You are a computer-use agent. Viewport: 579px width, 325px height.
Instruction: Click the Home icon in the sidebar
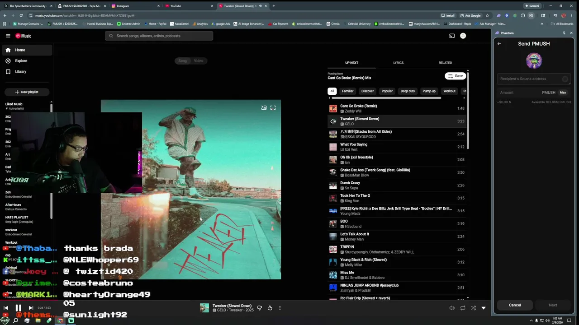[8, 50]
